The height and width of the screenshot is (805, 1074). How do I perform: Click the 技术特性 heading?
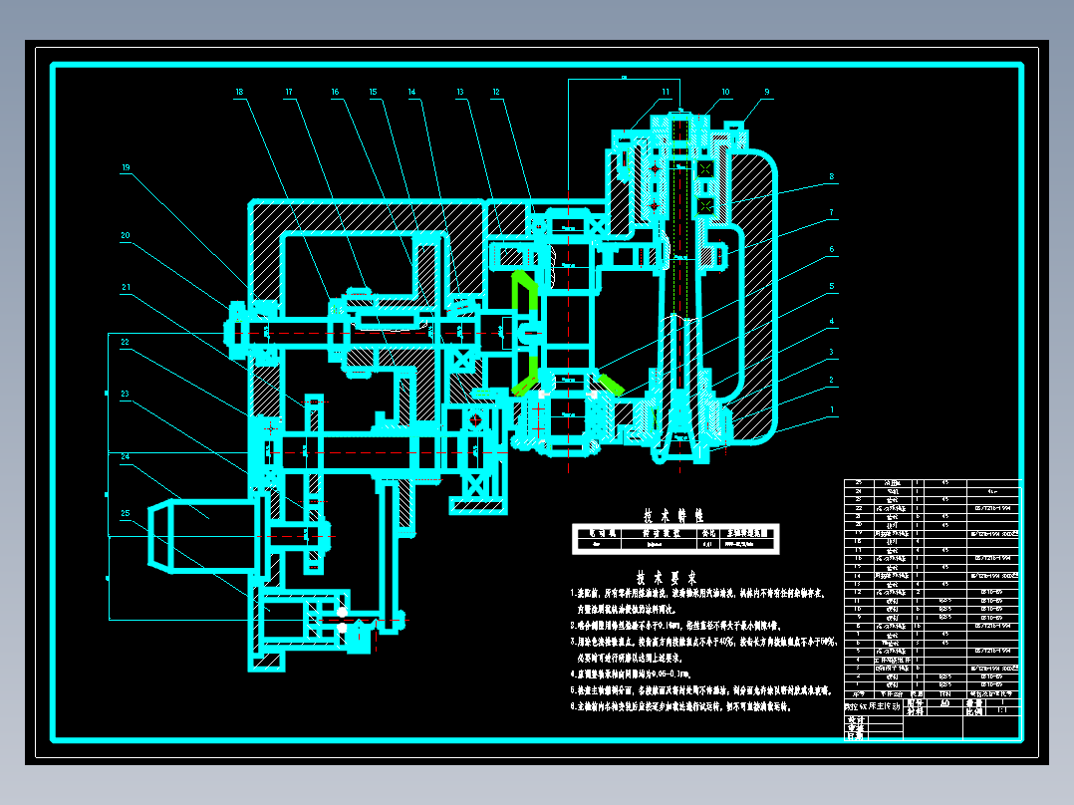pos(673,515)
